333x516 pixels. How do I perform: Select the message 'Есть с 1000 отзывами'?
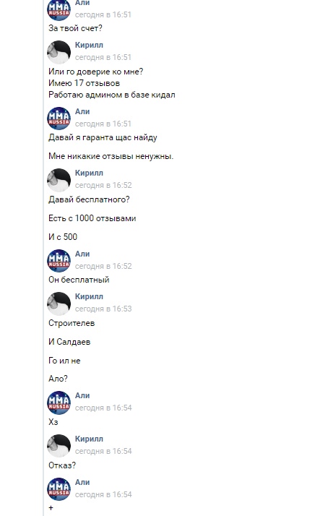coord(92,218)
